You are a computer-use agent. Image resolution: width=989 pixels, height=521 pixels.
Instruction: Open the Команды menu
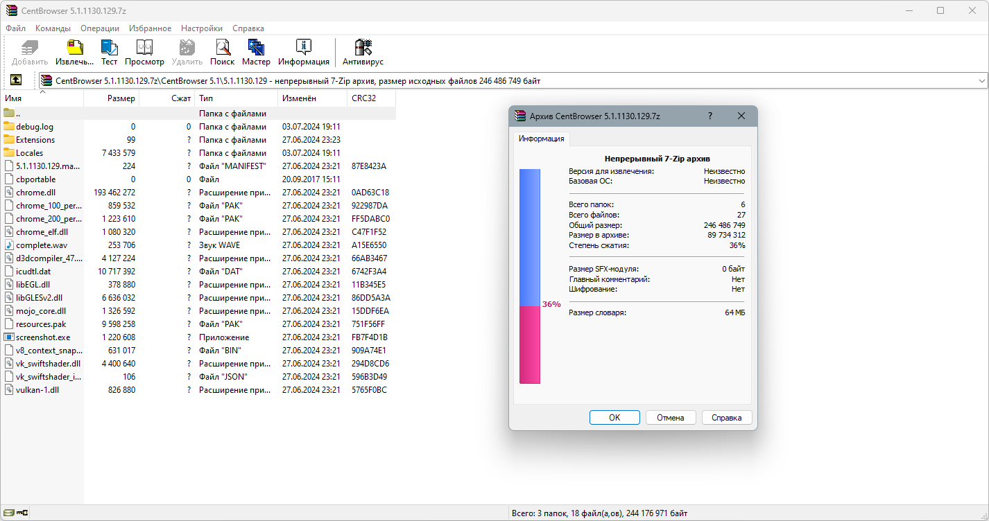(x=53, y=28)
